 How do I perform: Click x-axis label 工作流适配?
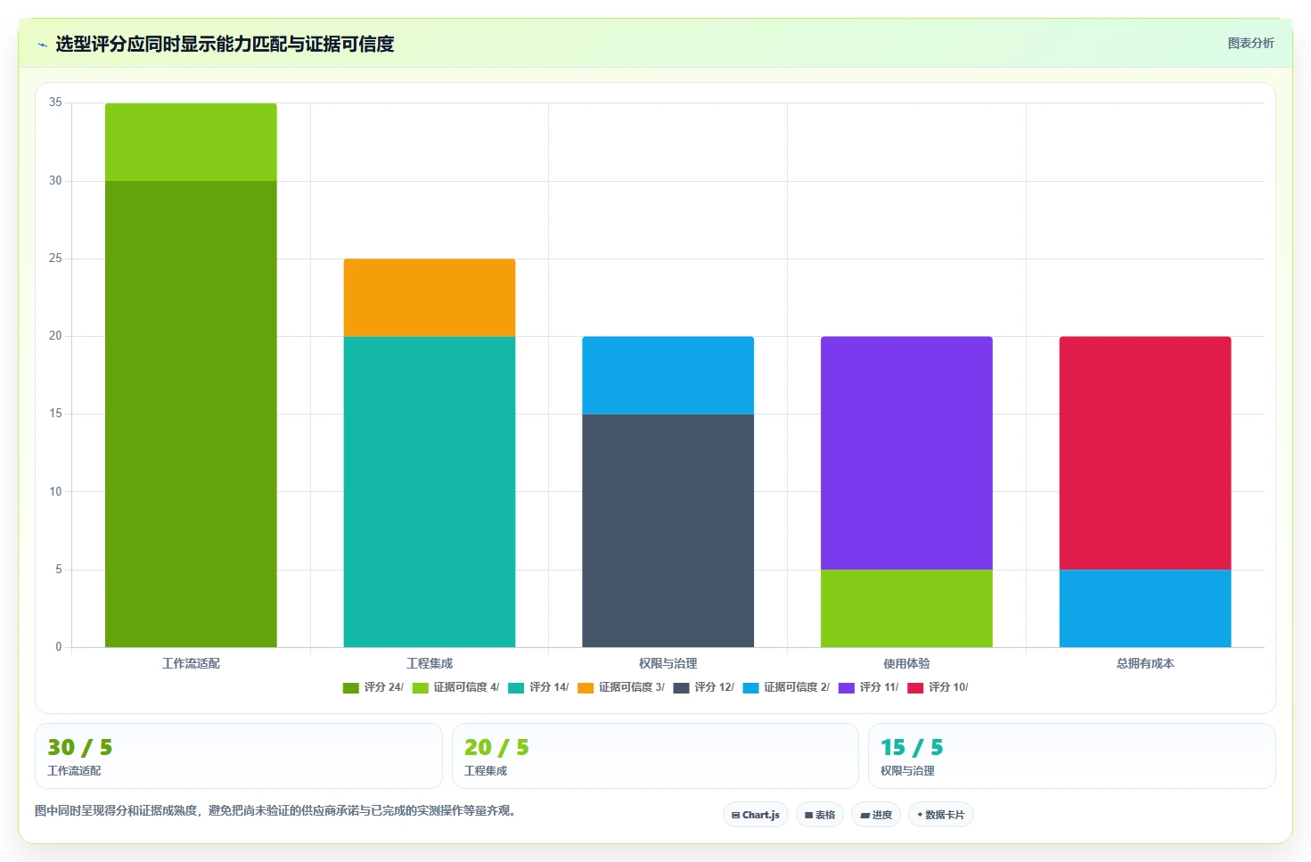(x=191, y=663)
